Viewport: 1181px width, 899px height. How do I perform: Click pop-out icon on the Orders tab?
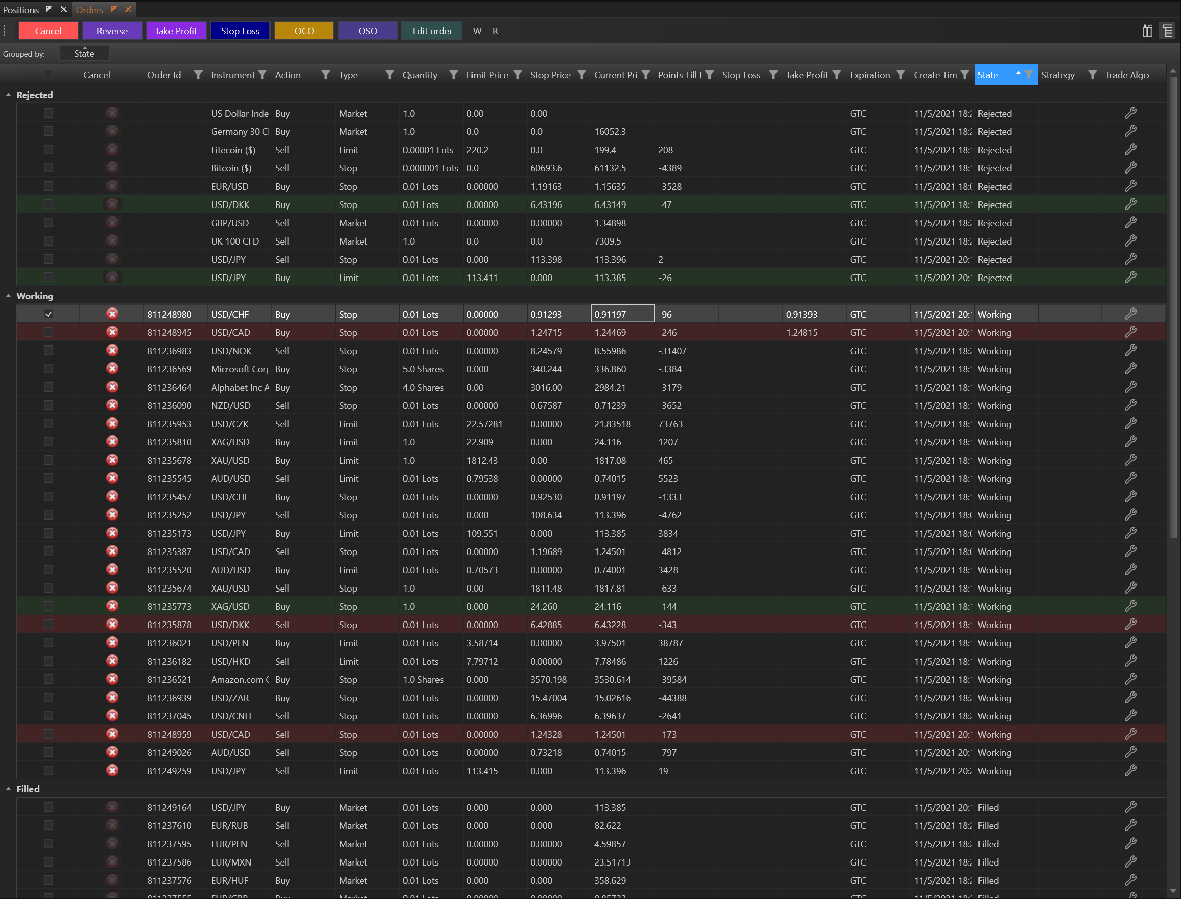click(x=114, y=9)
